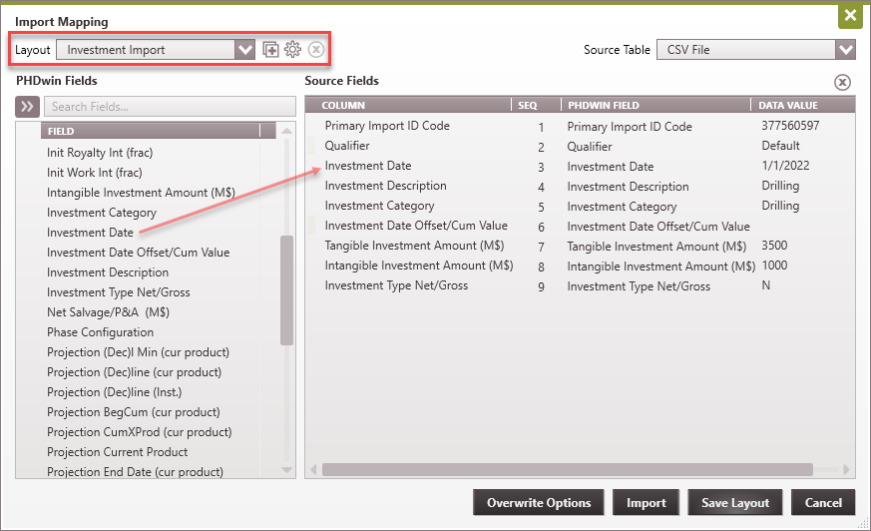Select Investment Type Net/Gross in PHDwin Fields
The height and width of the screenshot is (531, 871).
(119, 292)
